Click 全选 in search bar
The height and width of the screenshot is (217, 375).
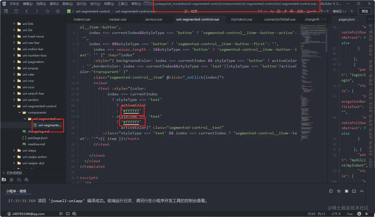click(x=300, y=11)
